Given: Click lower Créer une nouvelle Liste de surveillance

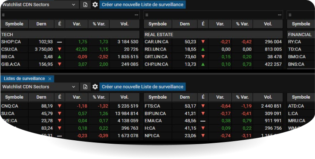Looking at the screenshot, I should [x=142, y=87].
